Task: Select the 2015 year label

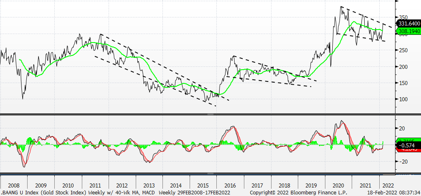Action: [x=203, y=185]
